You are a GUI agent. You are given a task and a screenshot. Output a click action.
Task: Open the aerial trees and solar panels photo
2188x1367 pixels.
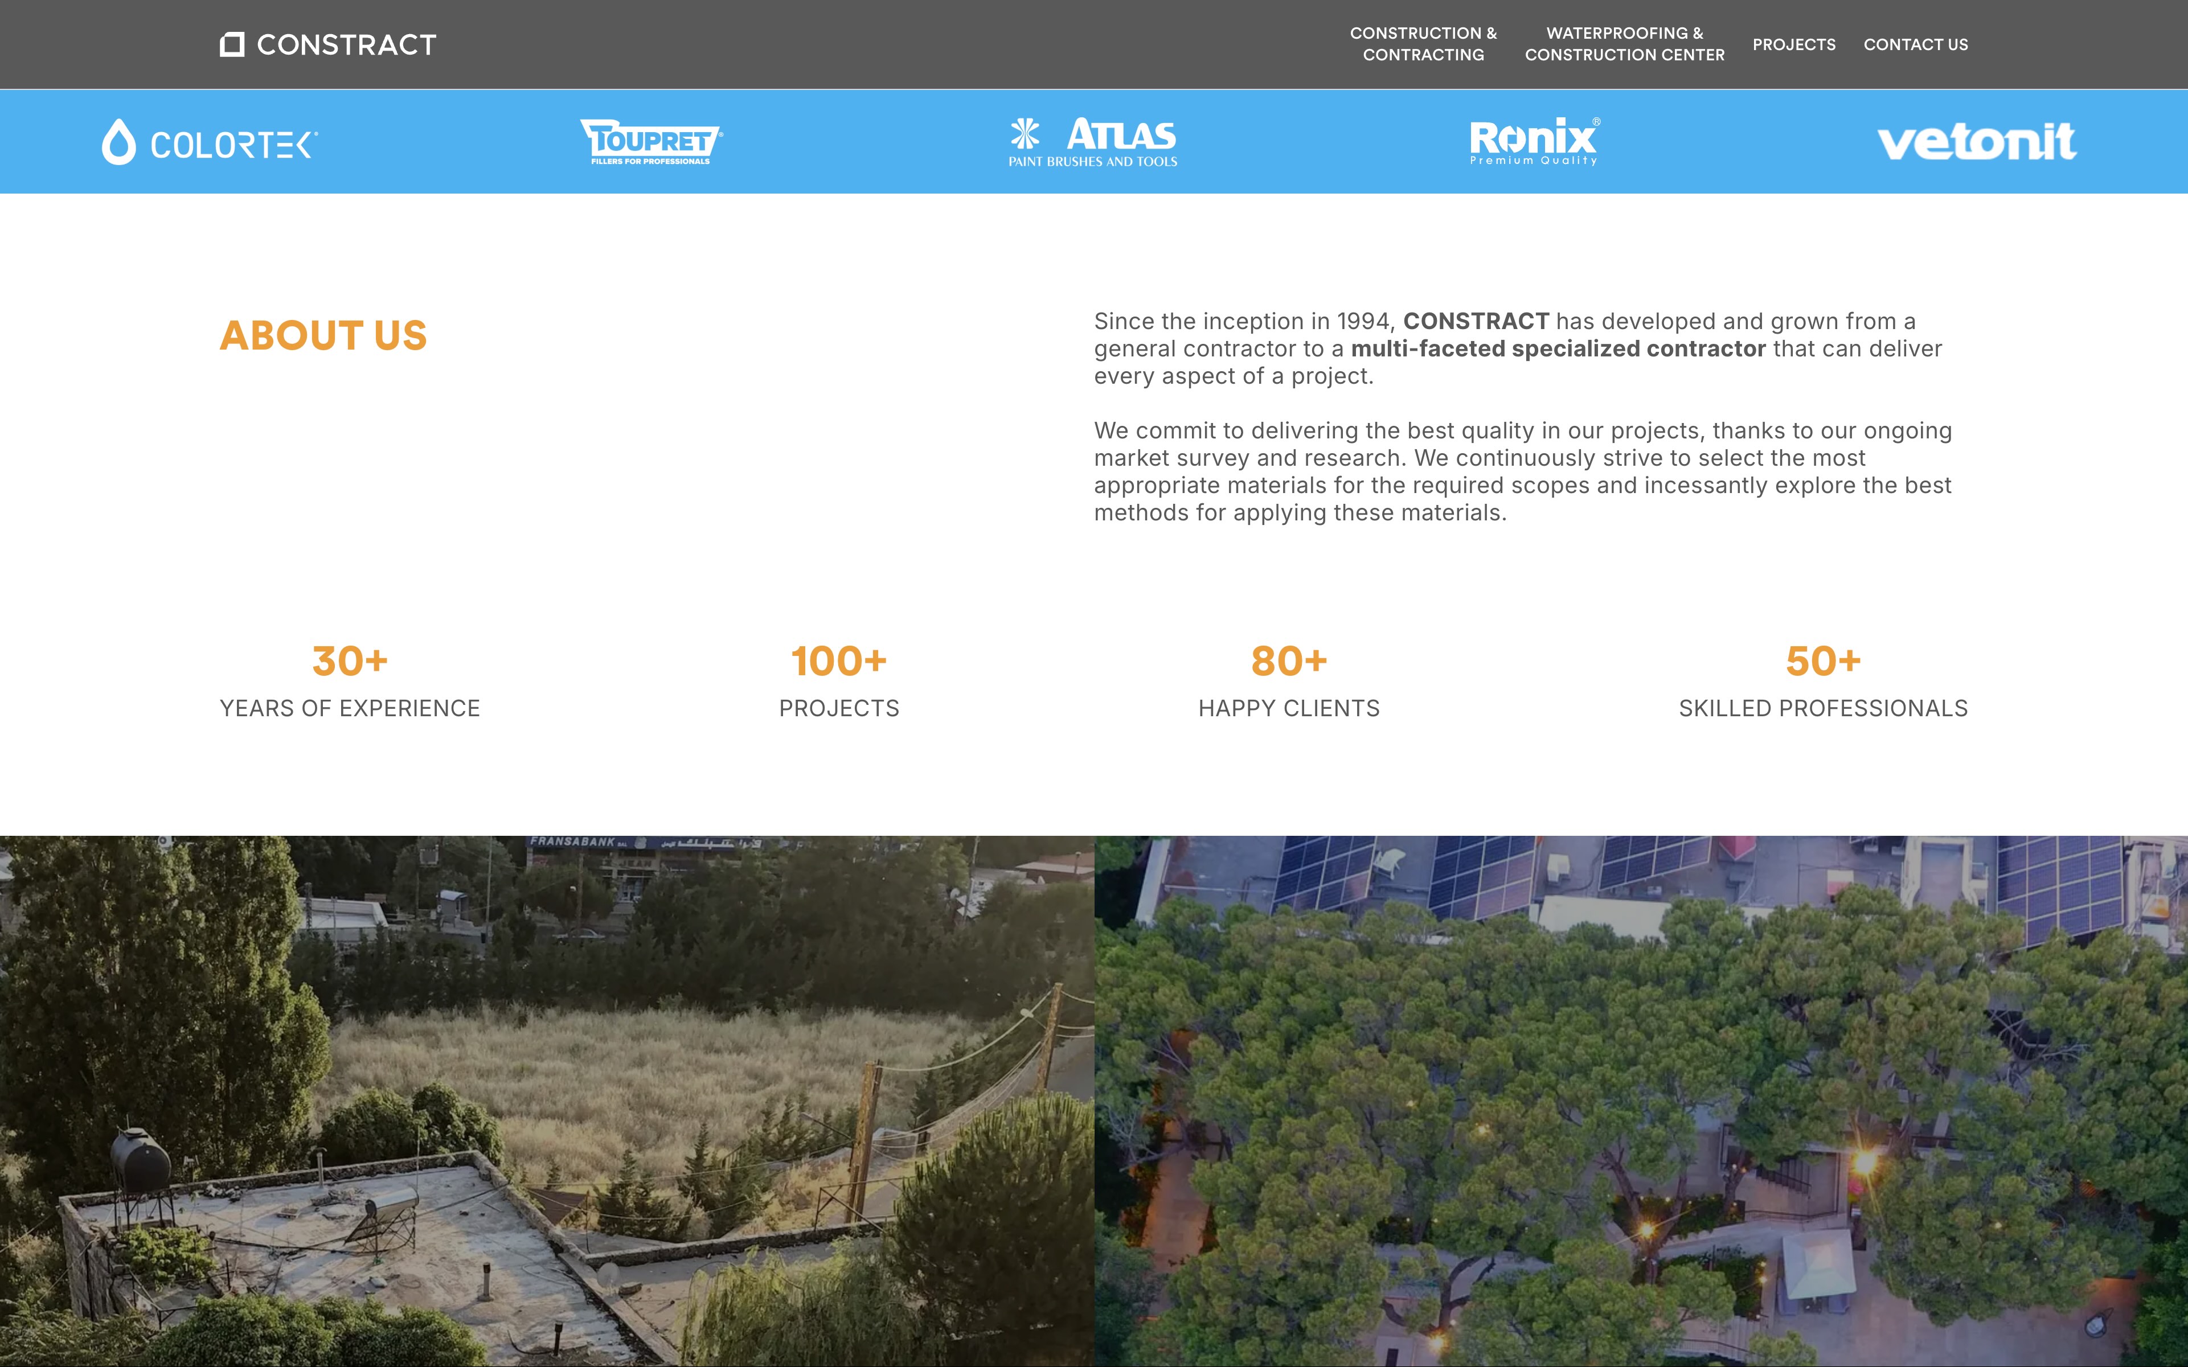point(1640,1101)
